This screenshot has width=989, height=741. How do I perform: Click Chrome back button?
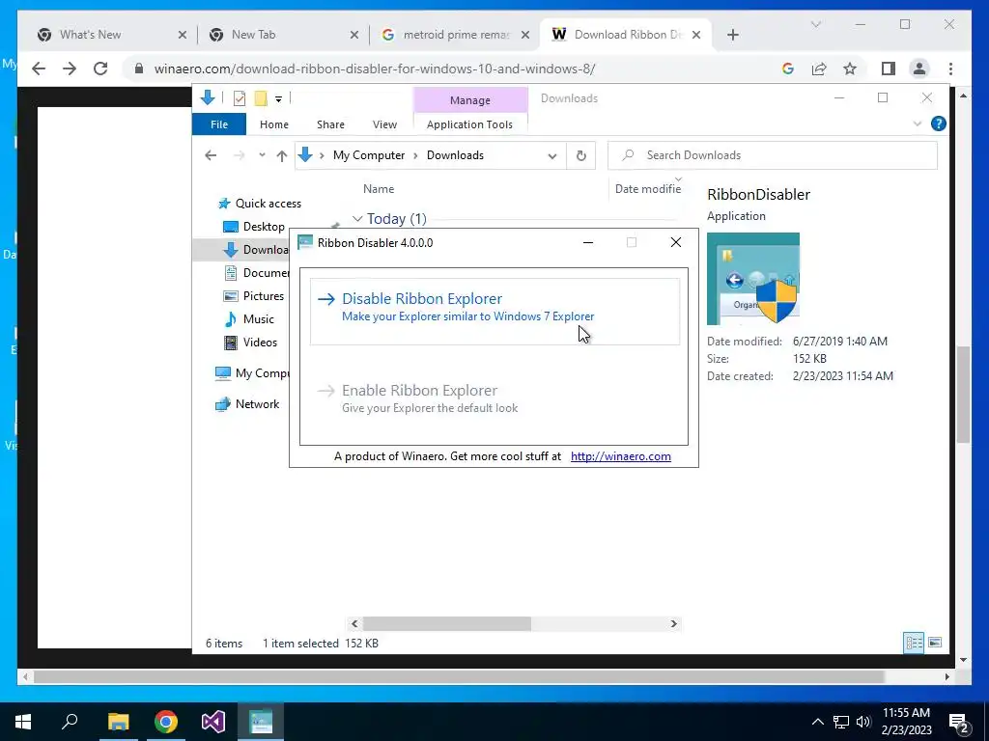(x=39, y=69)
